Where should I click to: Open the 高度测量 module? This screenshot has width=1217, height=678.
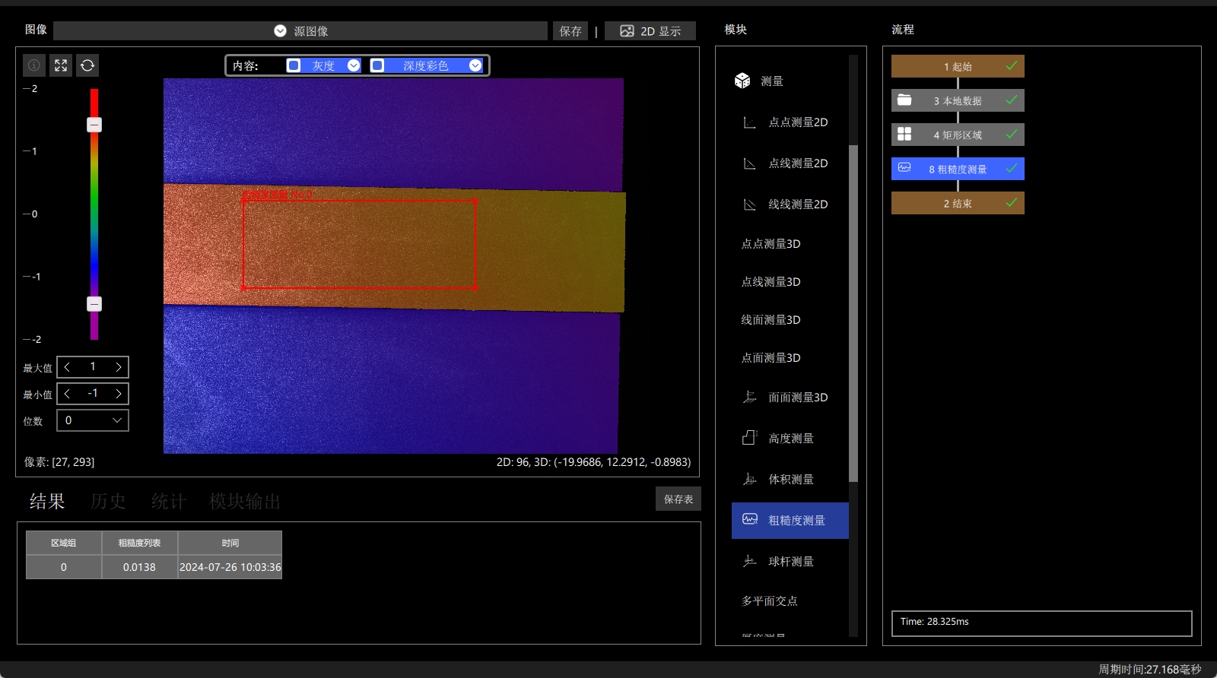coord(778,439)
